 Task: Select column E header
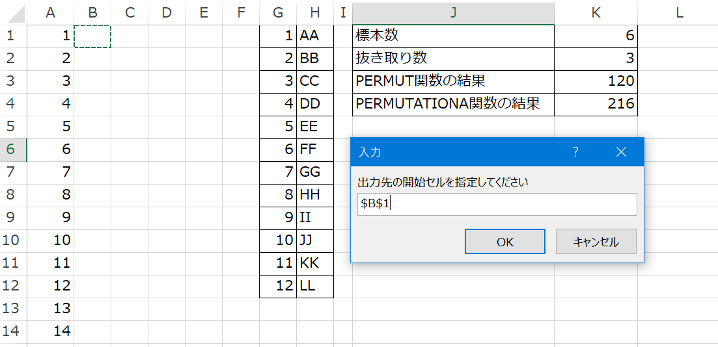pos(204,13)
